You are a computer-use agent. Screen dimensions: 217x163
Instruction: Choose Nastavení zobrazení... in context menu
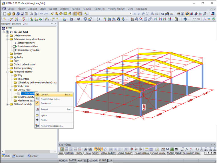[x=54, y=126]
